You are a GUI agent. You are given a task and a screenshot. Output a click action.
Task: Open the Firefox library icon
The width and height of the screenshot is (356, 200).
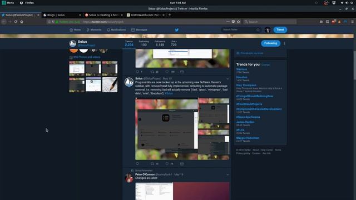(322, 22)
